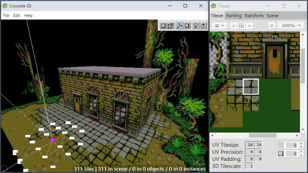This screenshot has width=308, height=173.
Task: Switch to the Tileset tab
Action: tap(217, 16)
